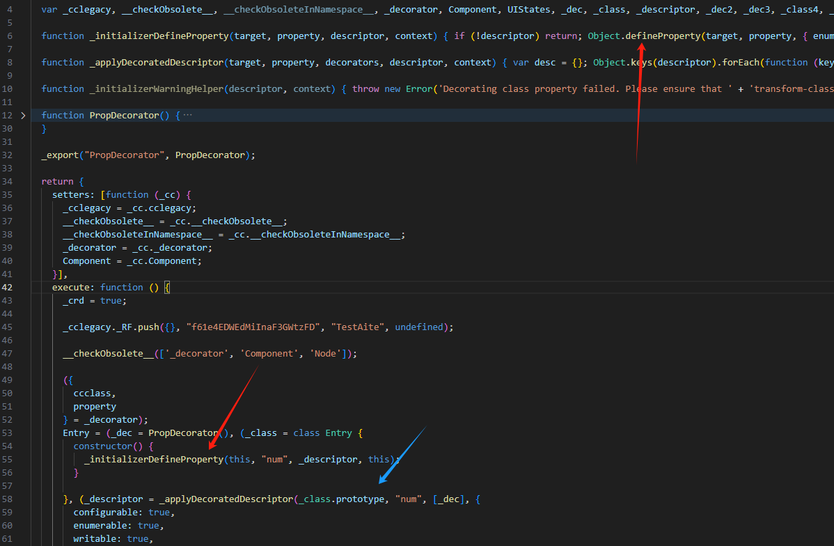Click __checkObsoleteInNamespace__ assignment target on line 38
The height and width of the screenshot is (546, 834).
(x=138, y=235)
